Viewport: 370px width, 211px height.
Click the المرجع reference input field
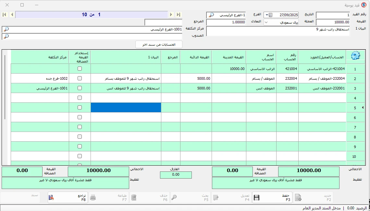tap(164, 22)
